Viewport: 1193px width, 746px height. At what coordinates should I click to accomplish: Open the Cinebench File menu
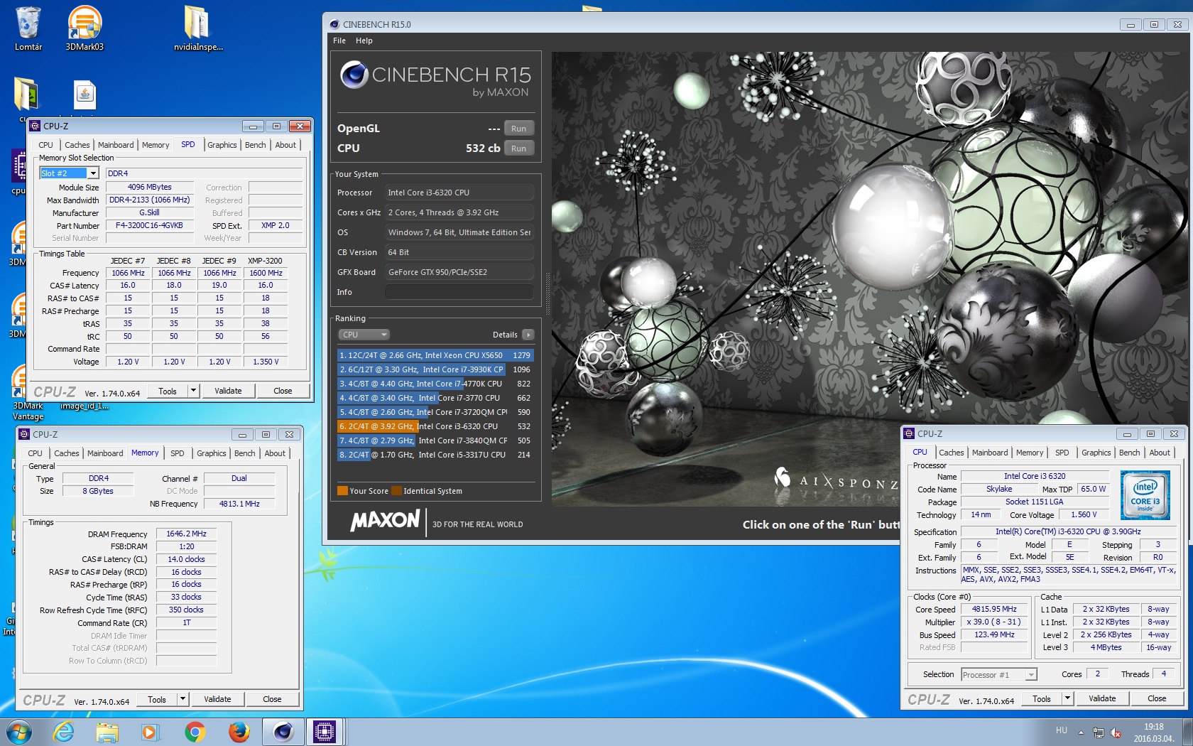(339, 40)
